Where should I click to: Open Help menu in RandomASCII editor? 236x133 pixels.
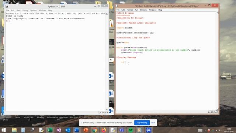tap(160, 10)
